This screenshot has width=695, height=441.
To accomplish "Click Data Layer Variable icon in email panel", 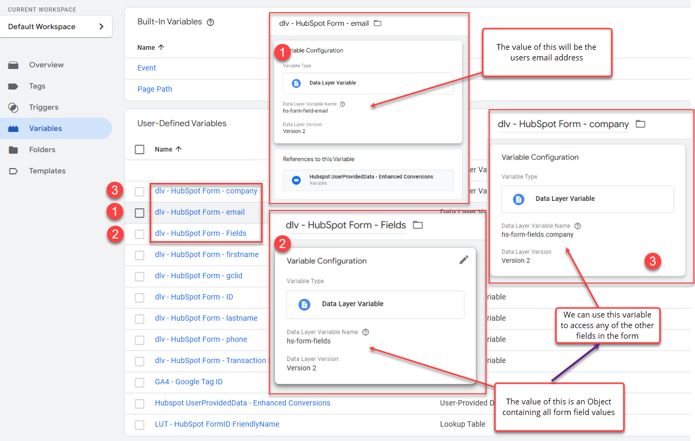I will [297, 83].
